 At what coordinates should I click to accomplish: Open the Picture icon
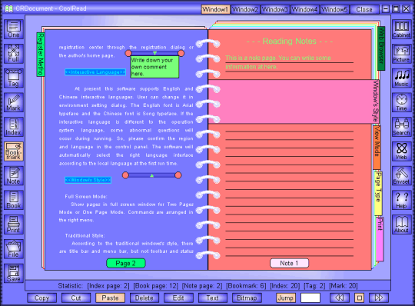pyautogui.click(x=401, y=54)
